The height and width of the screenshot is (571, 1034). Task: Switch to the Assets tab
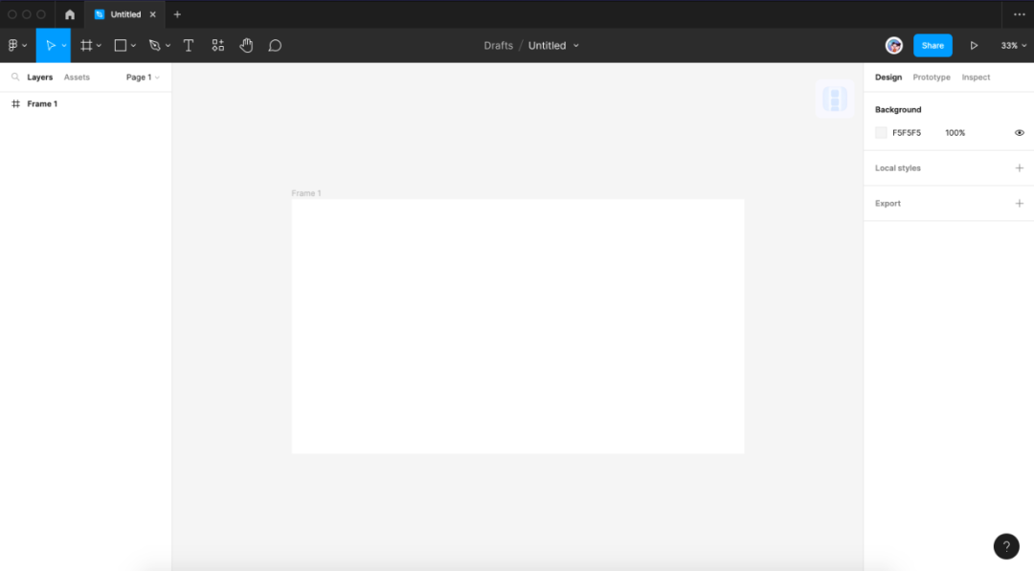[77, 77]
